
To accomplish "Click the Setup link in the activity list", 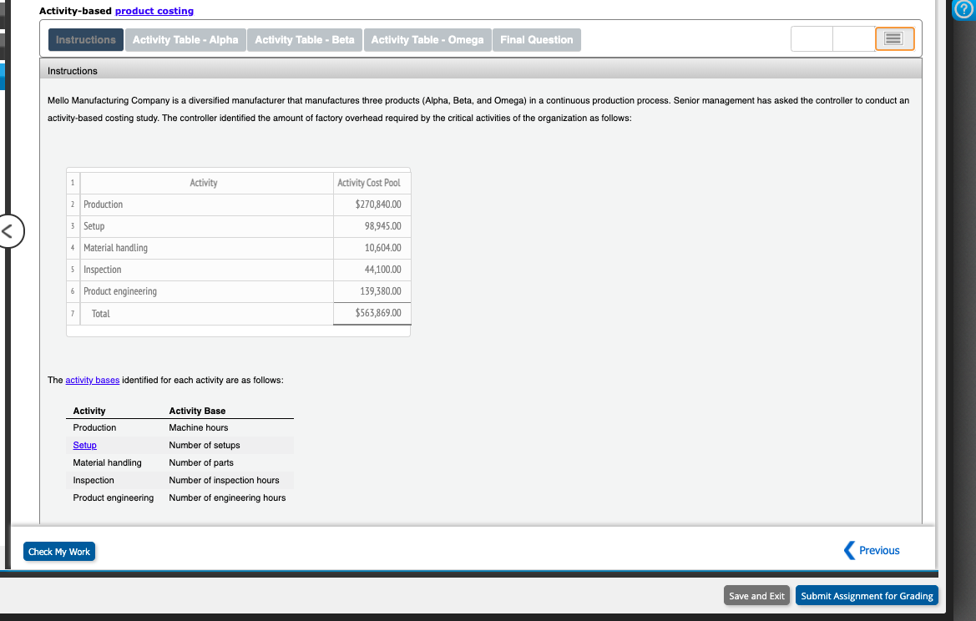I will (x=83, y=445).
